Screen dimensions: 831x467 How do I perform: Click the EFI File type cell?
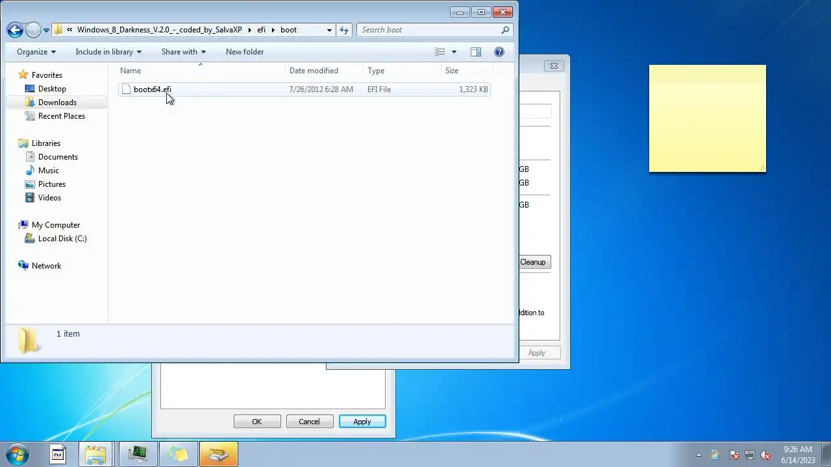point(379,90)
